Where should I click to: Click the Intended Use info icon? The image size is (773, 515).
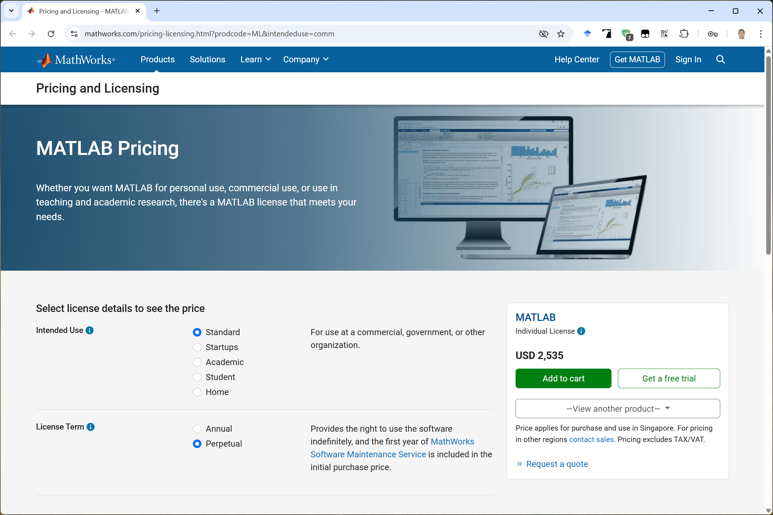coord(90,331)
